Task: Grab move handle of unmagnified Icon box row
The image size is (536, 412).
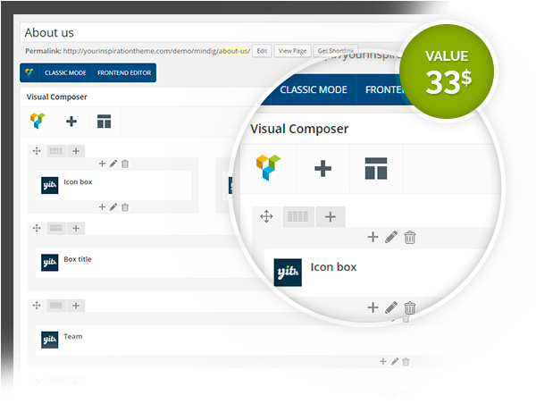Action: click(37, 151)
